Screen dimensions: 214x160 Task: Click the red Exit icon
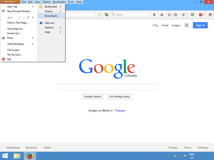click(3, 59)
